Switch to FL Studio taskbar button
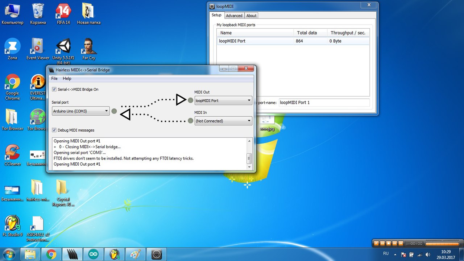The height and width of the screenshot is (261, 464). (114, 254)
